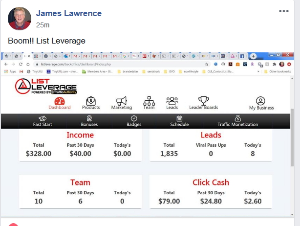
Task: Open the TinyURL! bookmark
Action: coord(35,71)
